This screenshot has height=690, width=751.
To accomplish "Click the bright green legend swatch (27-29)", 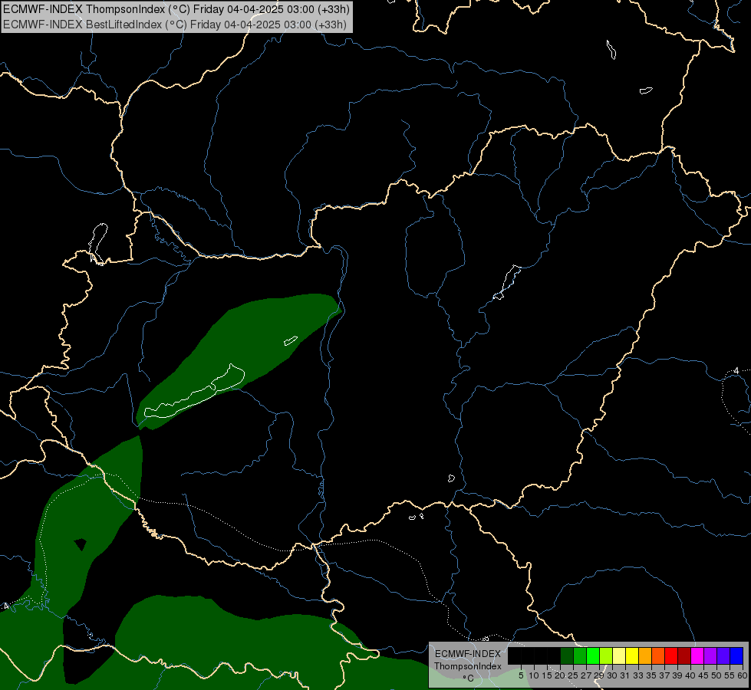I will coord(593,655).
